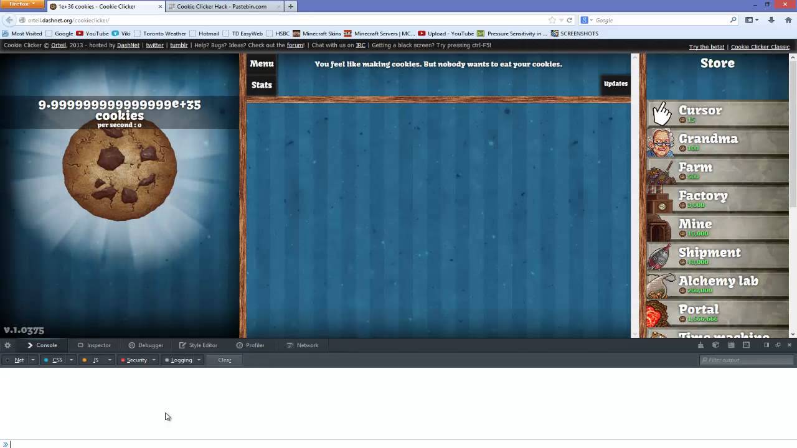This screenshot has height=448, width=797.
Task: Open Scratchpad icon in devtools toolbar
Action: pyautogui.click(x=731, y=345)
